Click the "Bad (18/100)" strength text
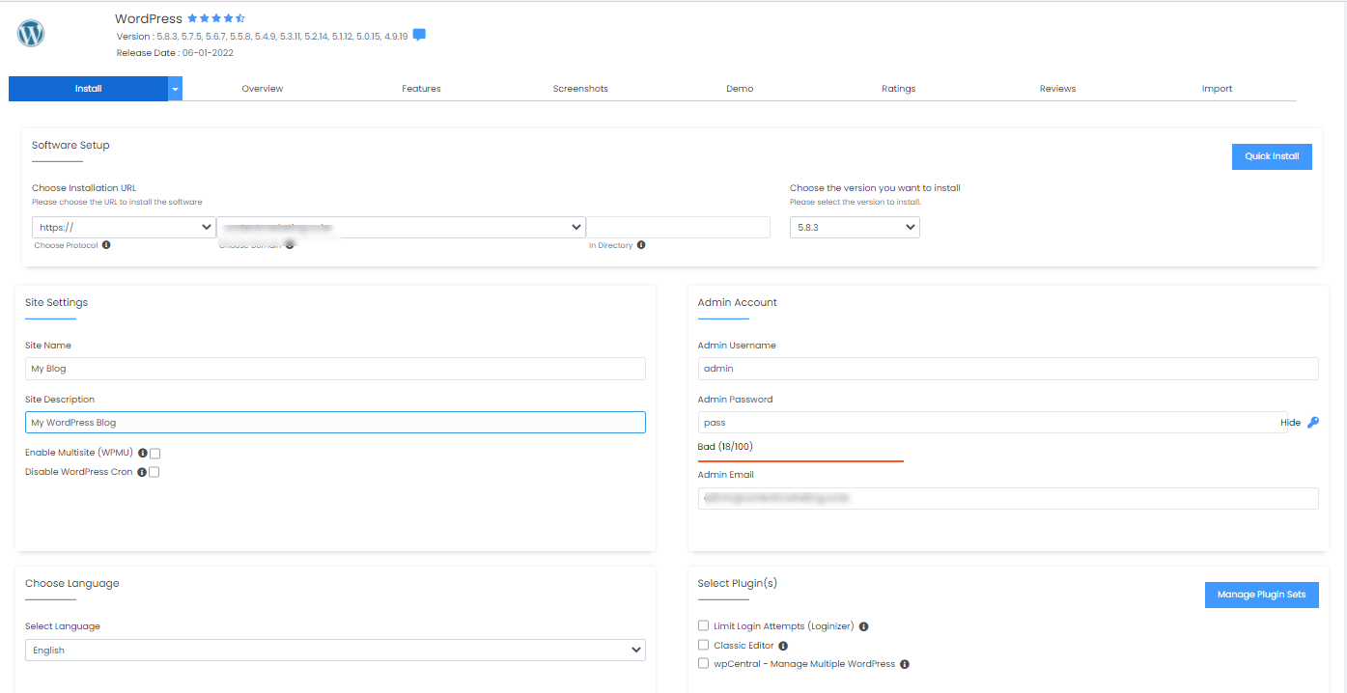The height and width of the screenshot is (693, 1347). click(x=725, y=447)
